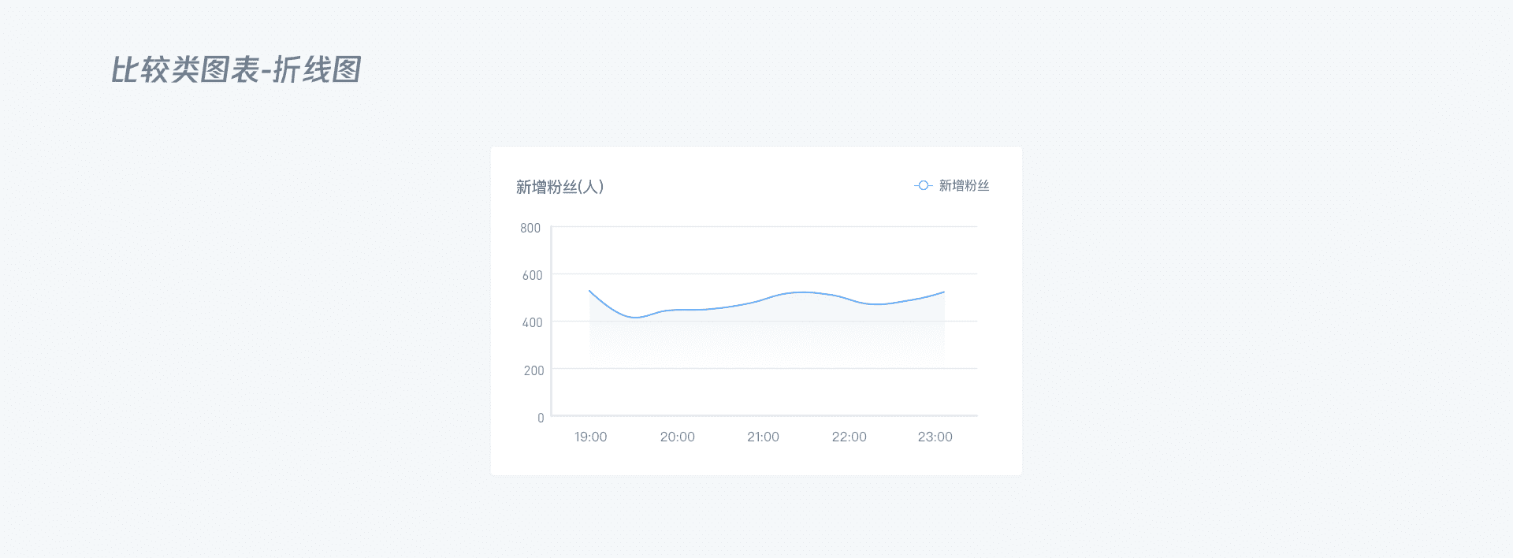Click the line's end point at 23:00
The height and width of the screenshot is (558, 1513).
[943, 292]
